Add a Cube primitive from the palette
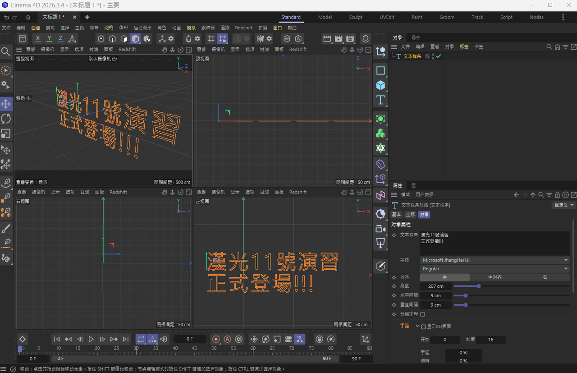 [x=380, y=85]
